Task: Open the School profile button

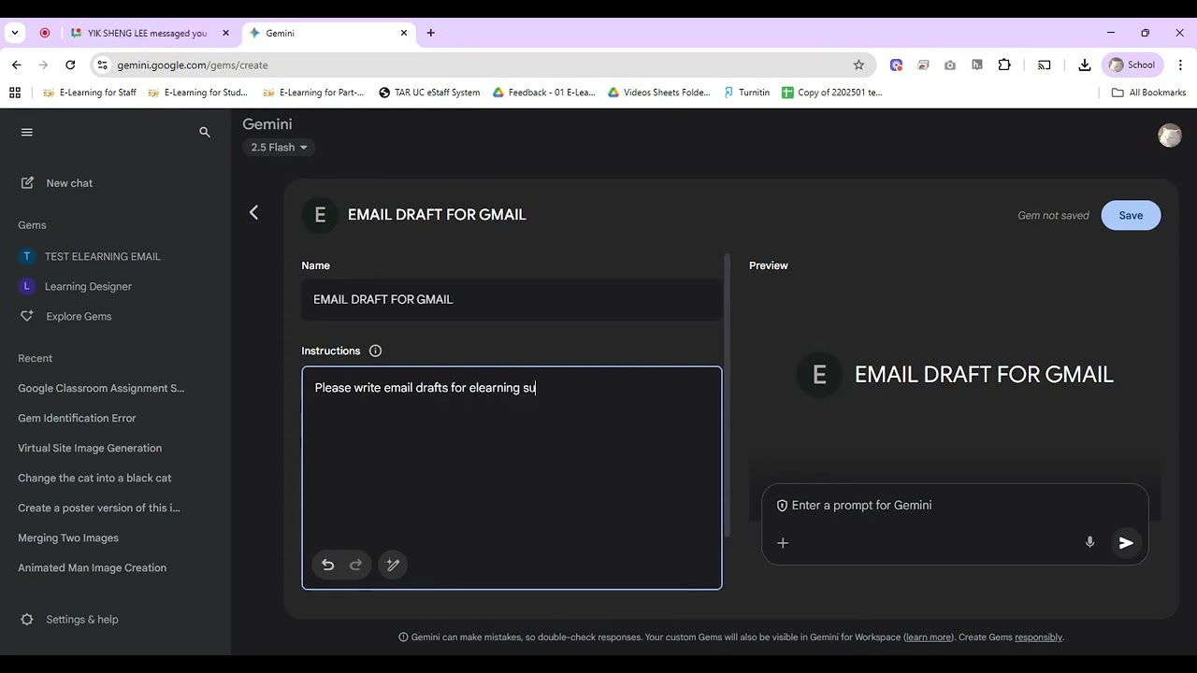Action: 1132,64
